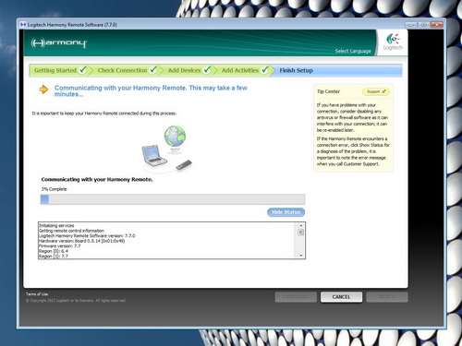Click the green checkmark beside Add Activities
462x346 pixels.
[265, 70]
